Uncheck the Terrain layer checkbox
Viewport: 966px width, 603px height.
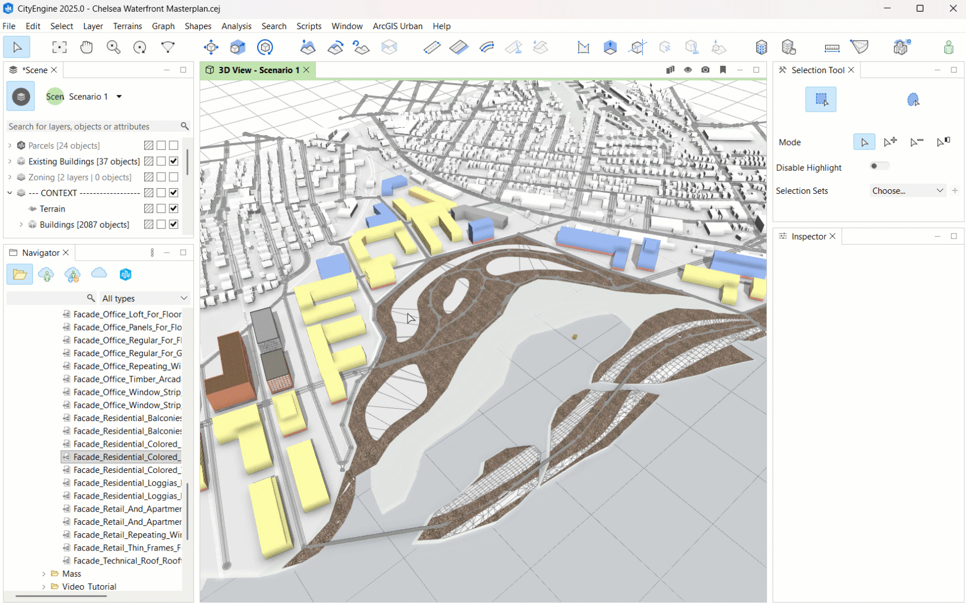click(x=174, y=209)
